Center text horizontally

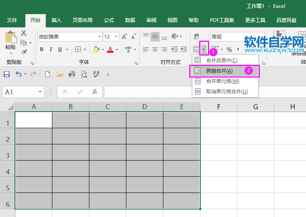155,49
